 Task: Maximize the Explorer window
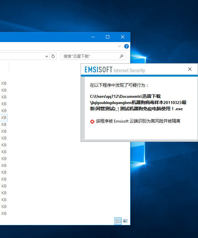pos(108,37)
